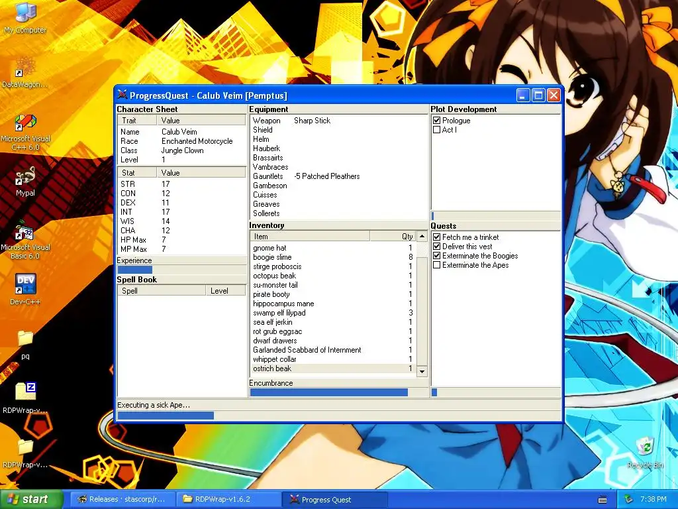Click the task progress bar at bottom
Screen dimensions: 678x509
[340, 416]
